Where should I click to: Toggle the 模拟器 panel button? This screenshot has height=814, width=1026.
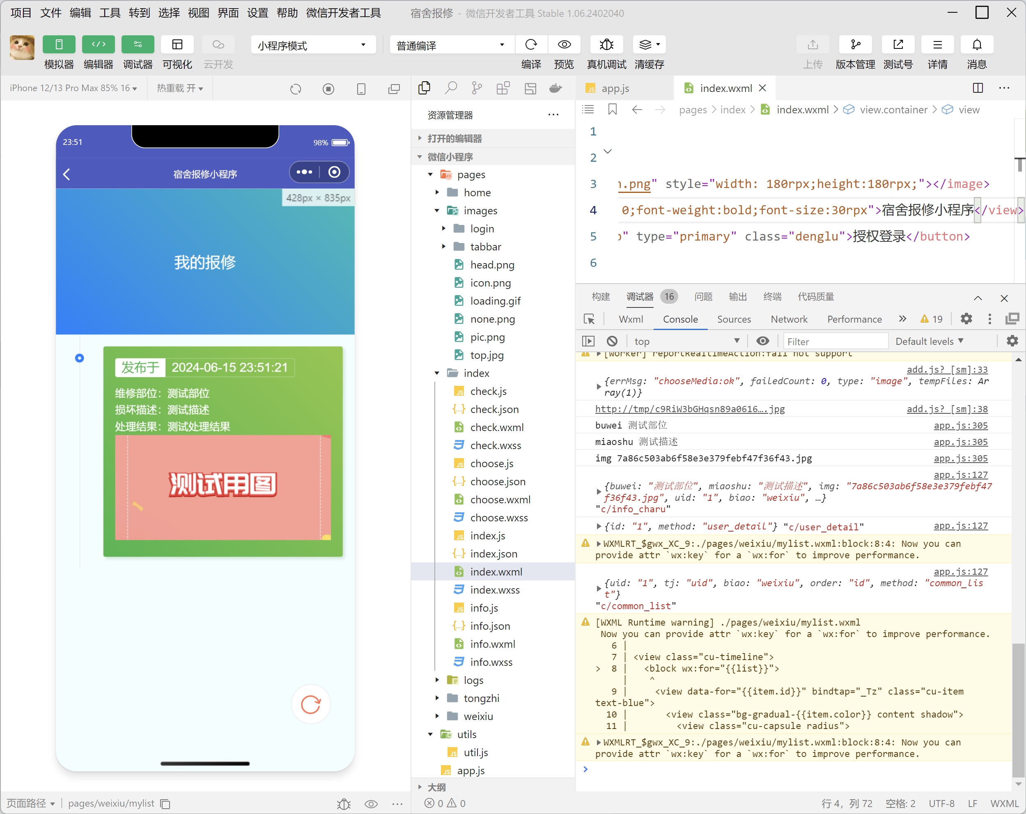pyautogui.click(x=59, y=45)
